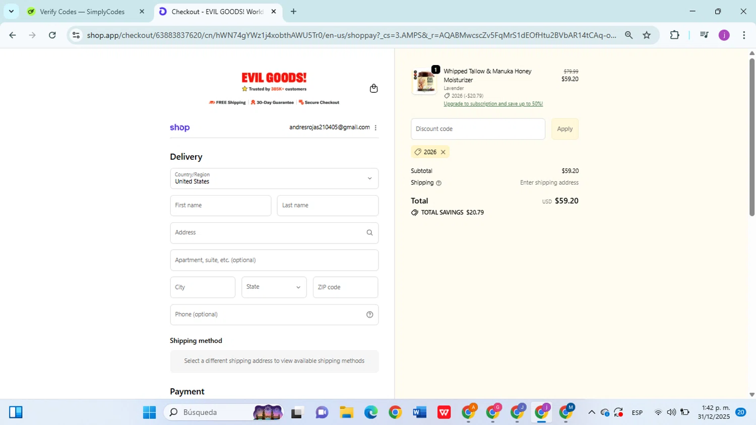Open the media control icon in toolbar

704,35
